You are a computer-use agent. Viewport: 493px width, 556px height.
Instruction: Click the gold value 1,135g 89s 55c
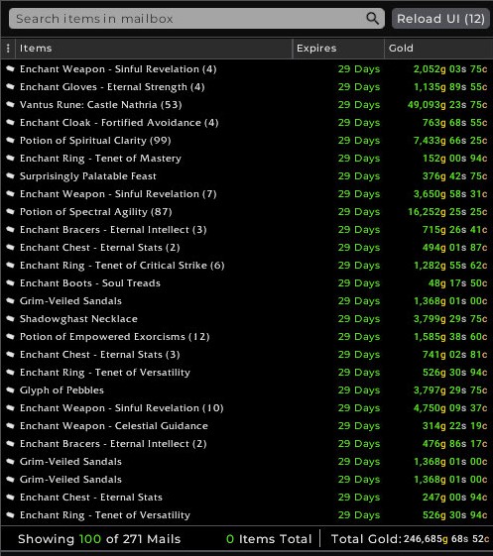coord(450,87)
